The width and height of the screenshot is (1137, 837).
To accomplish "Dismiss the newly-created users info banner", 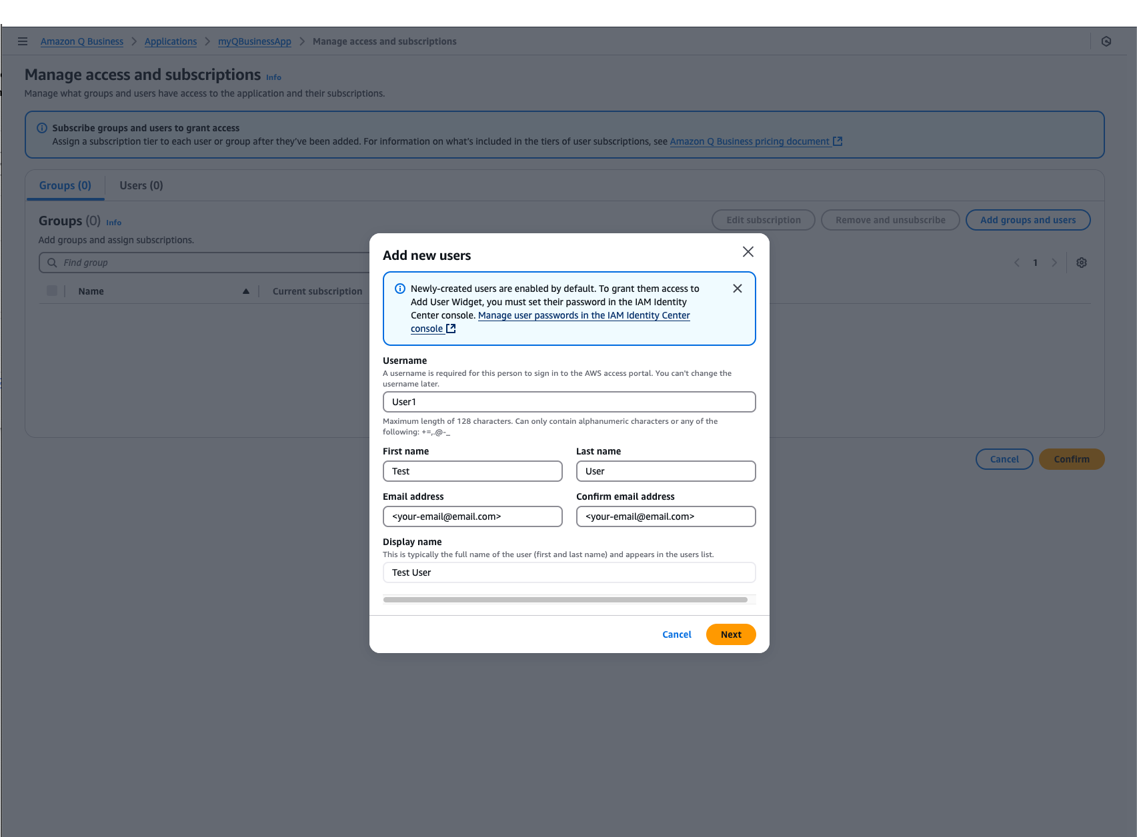I will [737, 289].
